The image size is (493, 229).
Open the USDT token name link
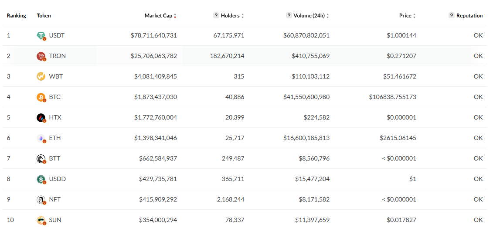[57, 35]
